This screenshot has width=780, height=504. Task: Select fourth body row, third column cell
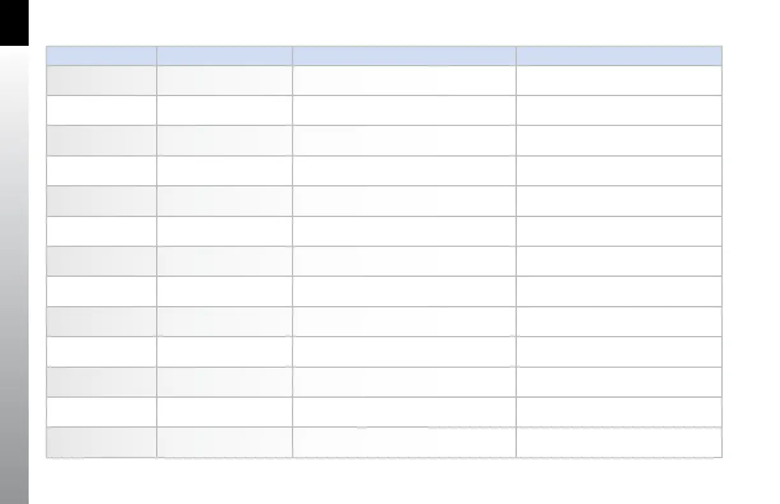pos(404,171)
